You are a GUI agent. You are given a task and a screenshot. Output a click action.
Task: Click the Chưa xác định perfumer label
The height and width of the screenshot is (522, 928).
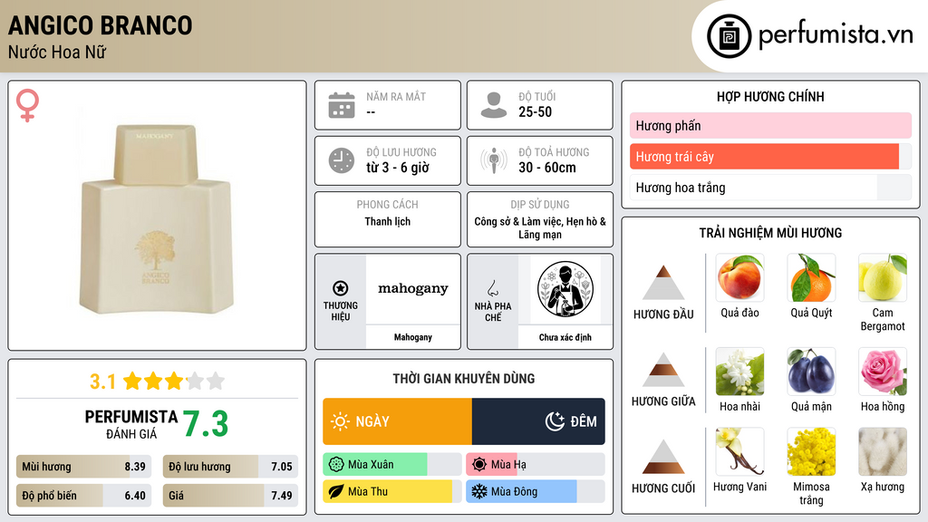565,337
